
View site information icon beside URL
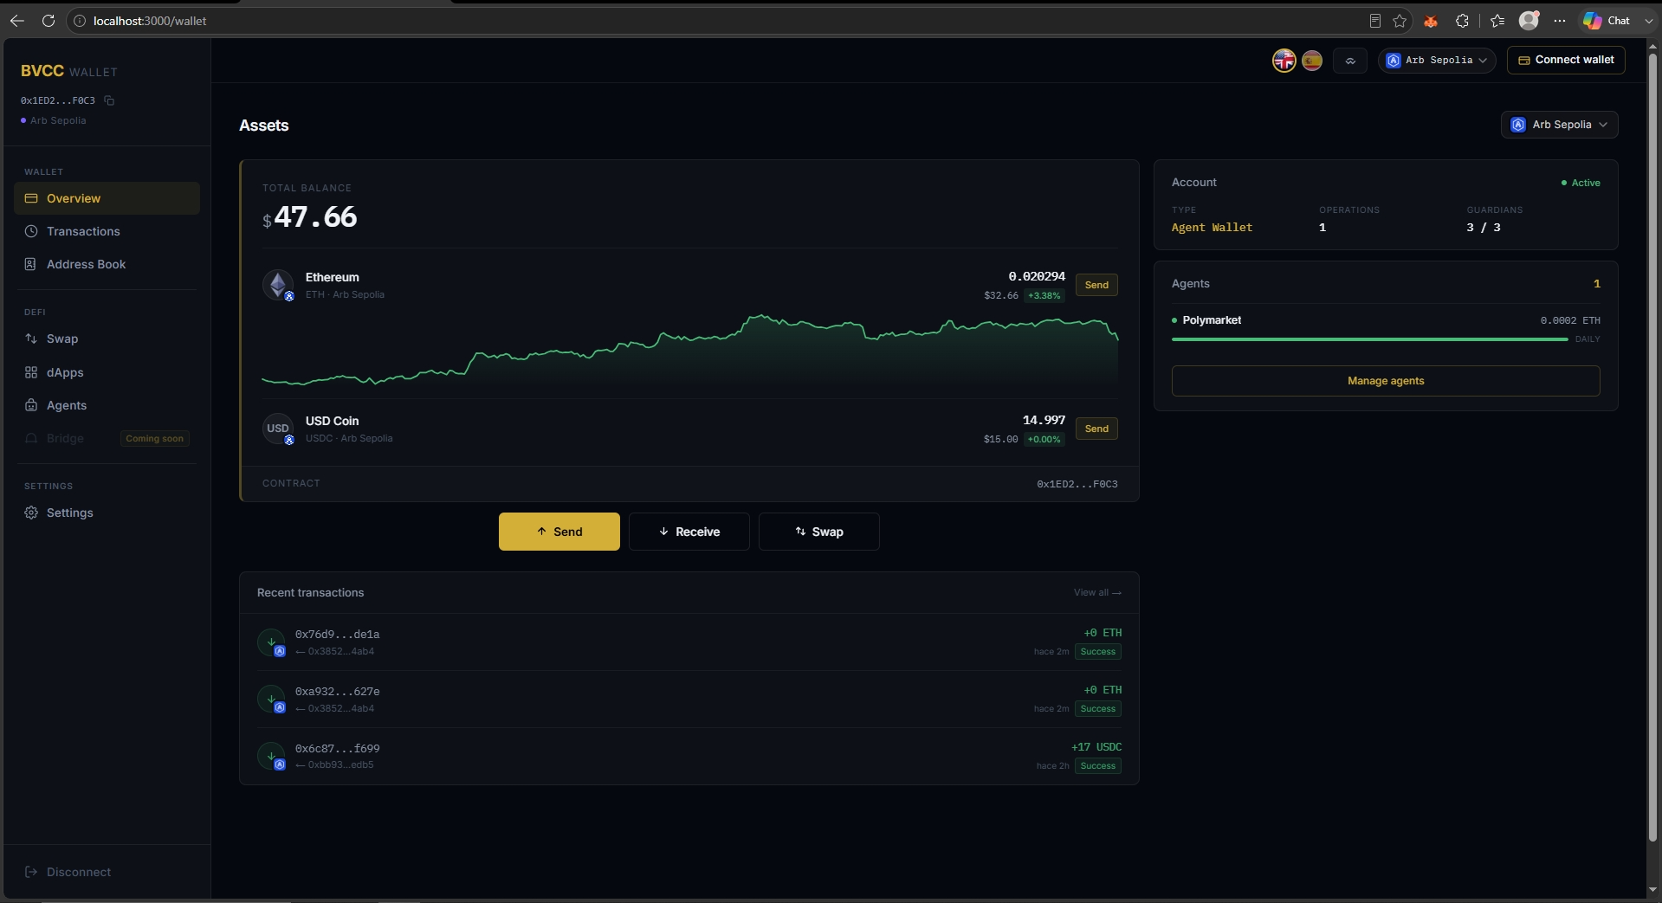point(80,21)
